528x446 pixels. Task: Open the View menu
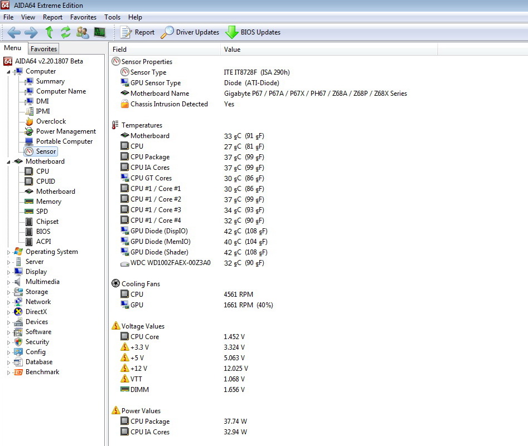28,17
